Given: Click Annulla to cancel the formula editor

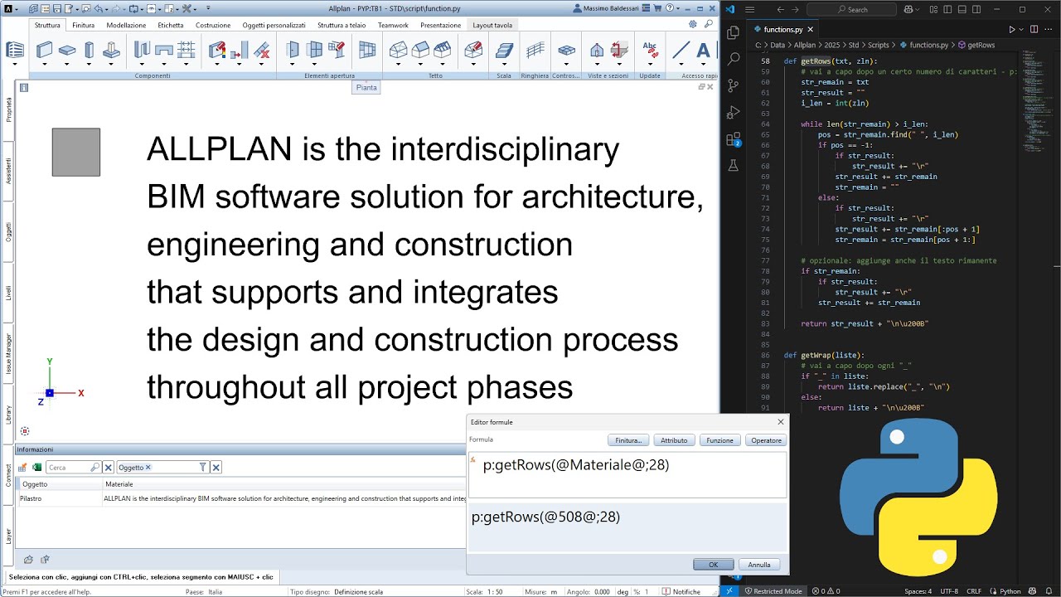Looking at the screenshot, I should coord(759,565).
